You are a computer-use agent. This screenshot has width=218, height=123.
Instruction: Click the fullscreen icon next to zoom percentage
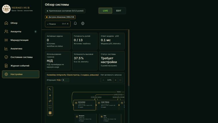coord(120,80)
